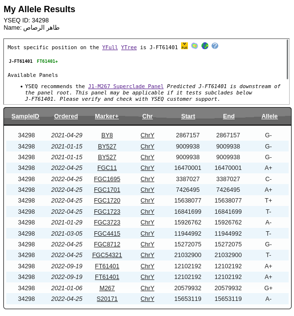294x316 pixels.
Task: Sort table by Marker+ column header
Action: (x=107, y=116)
